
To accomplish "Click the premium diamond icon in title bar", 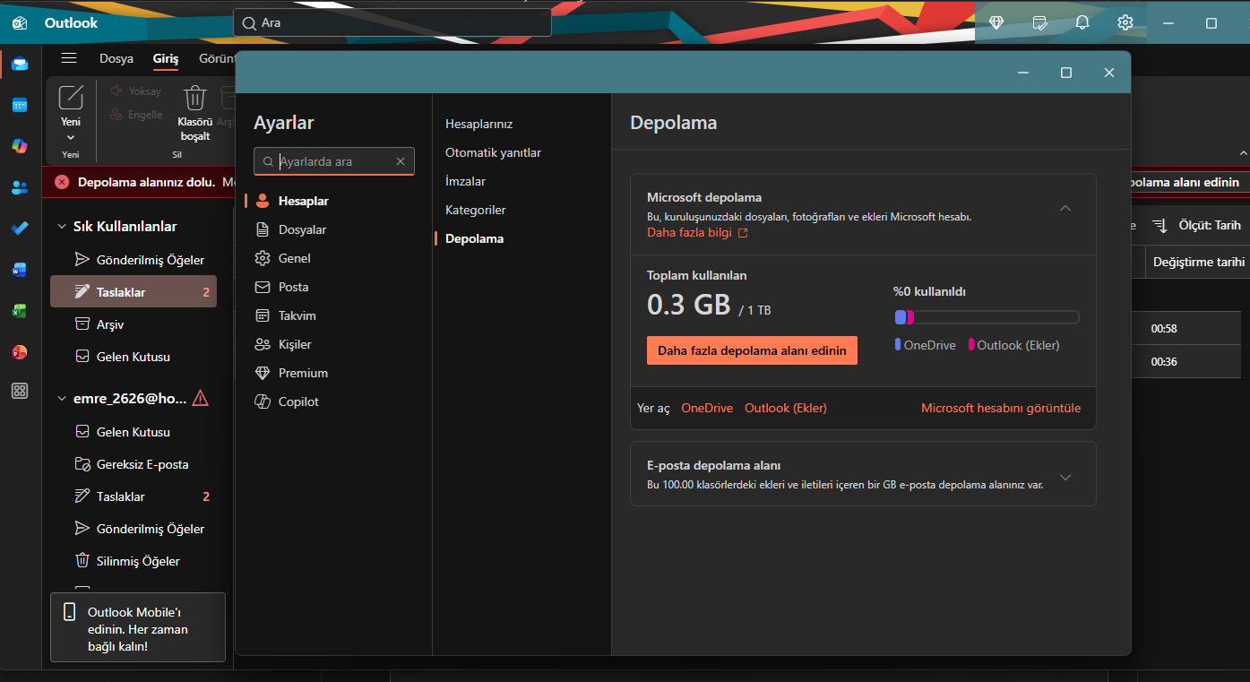I will pos(996,22).
